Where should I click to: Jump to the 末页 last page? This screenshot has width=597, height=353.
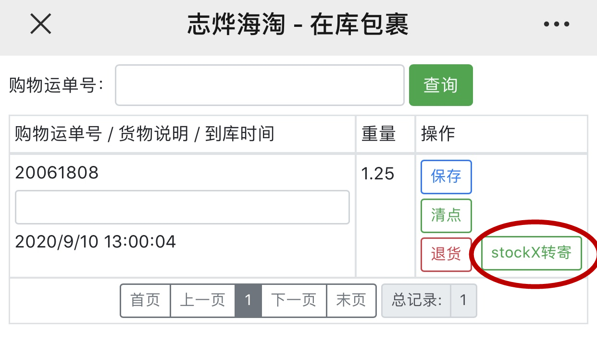(351, 301)
